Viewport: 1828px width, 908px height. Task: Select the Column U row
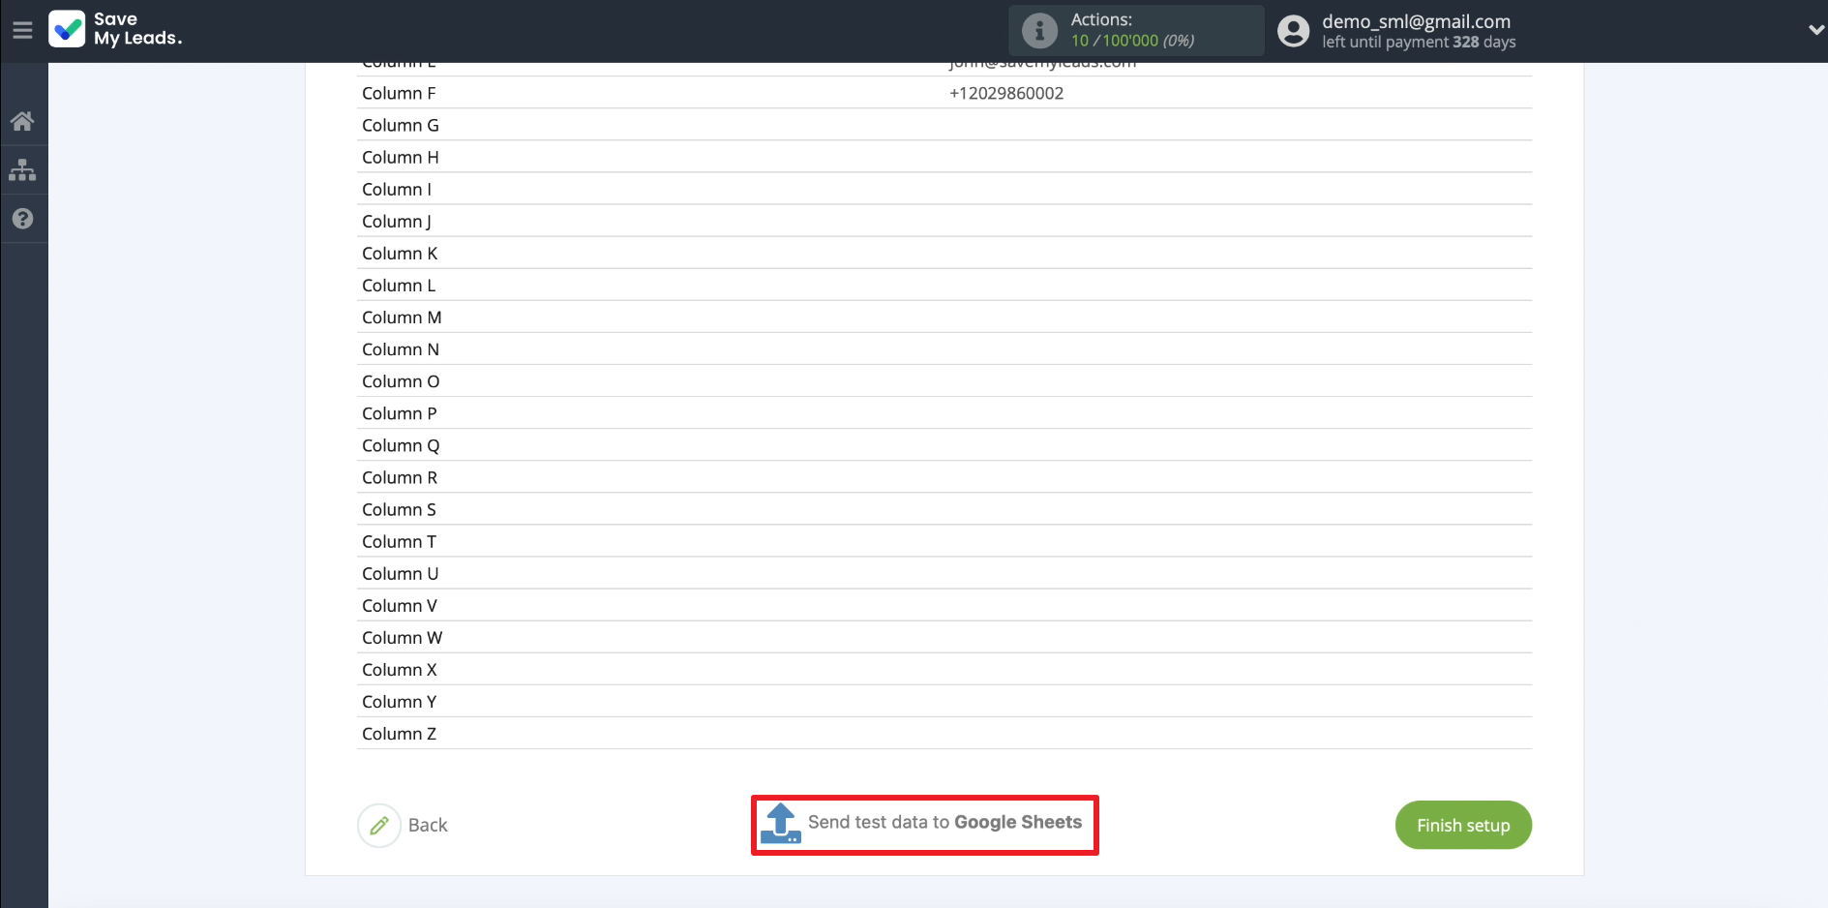(944, 572)
